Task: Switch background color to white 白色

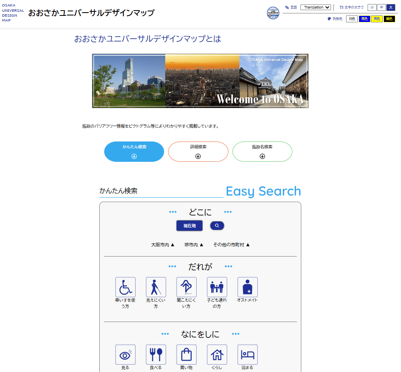Action: (x=352, y=19)
